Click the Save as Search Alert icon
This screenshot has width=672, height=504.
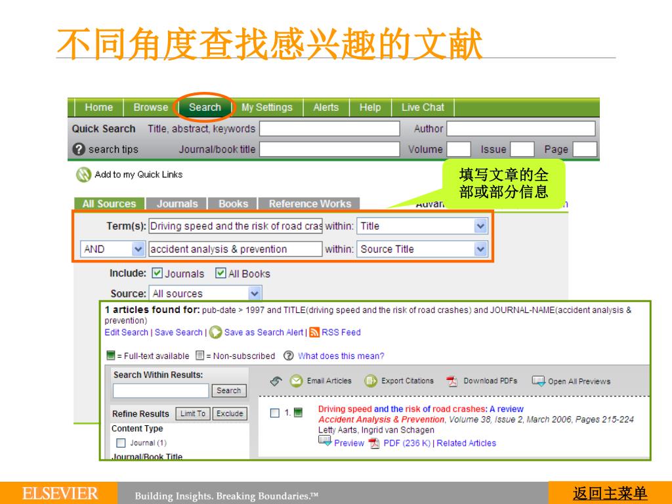(215, 332)
